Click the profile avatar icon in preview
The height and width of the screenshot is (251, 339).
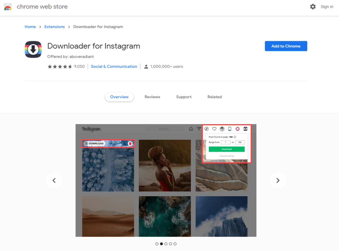coord(222,129)
